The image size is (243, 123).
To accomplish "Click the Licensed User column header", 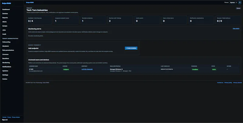I will [x=33, y=66].
